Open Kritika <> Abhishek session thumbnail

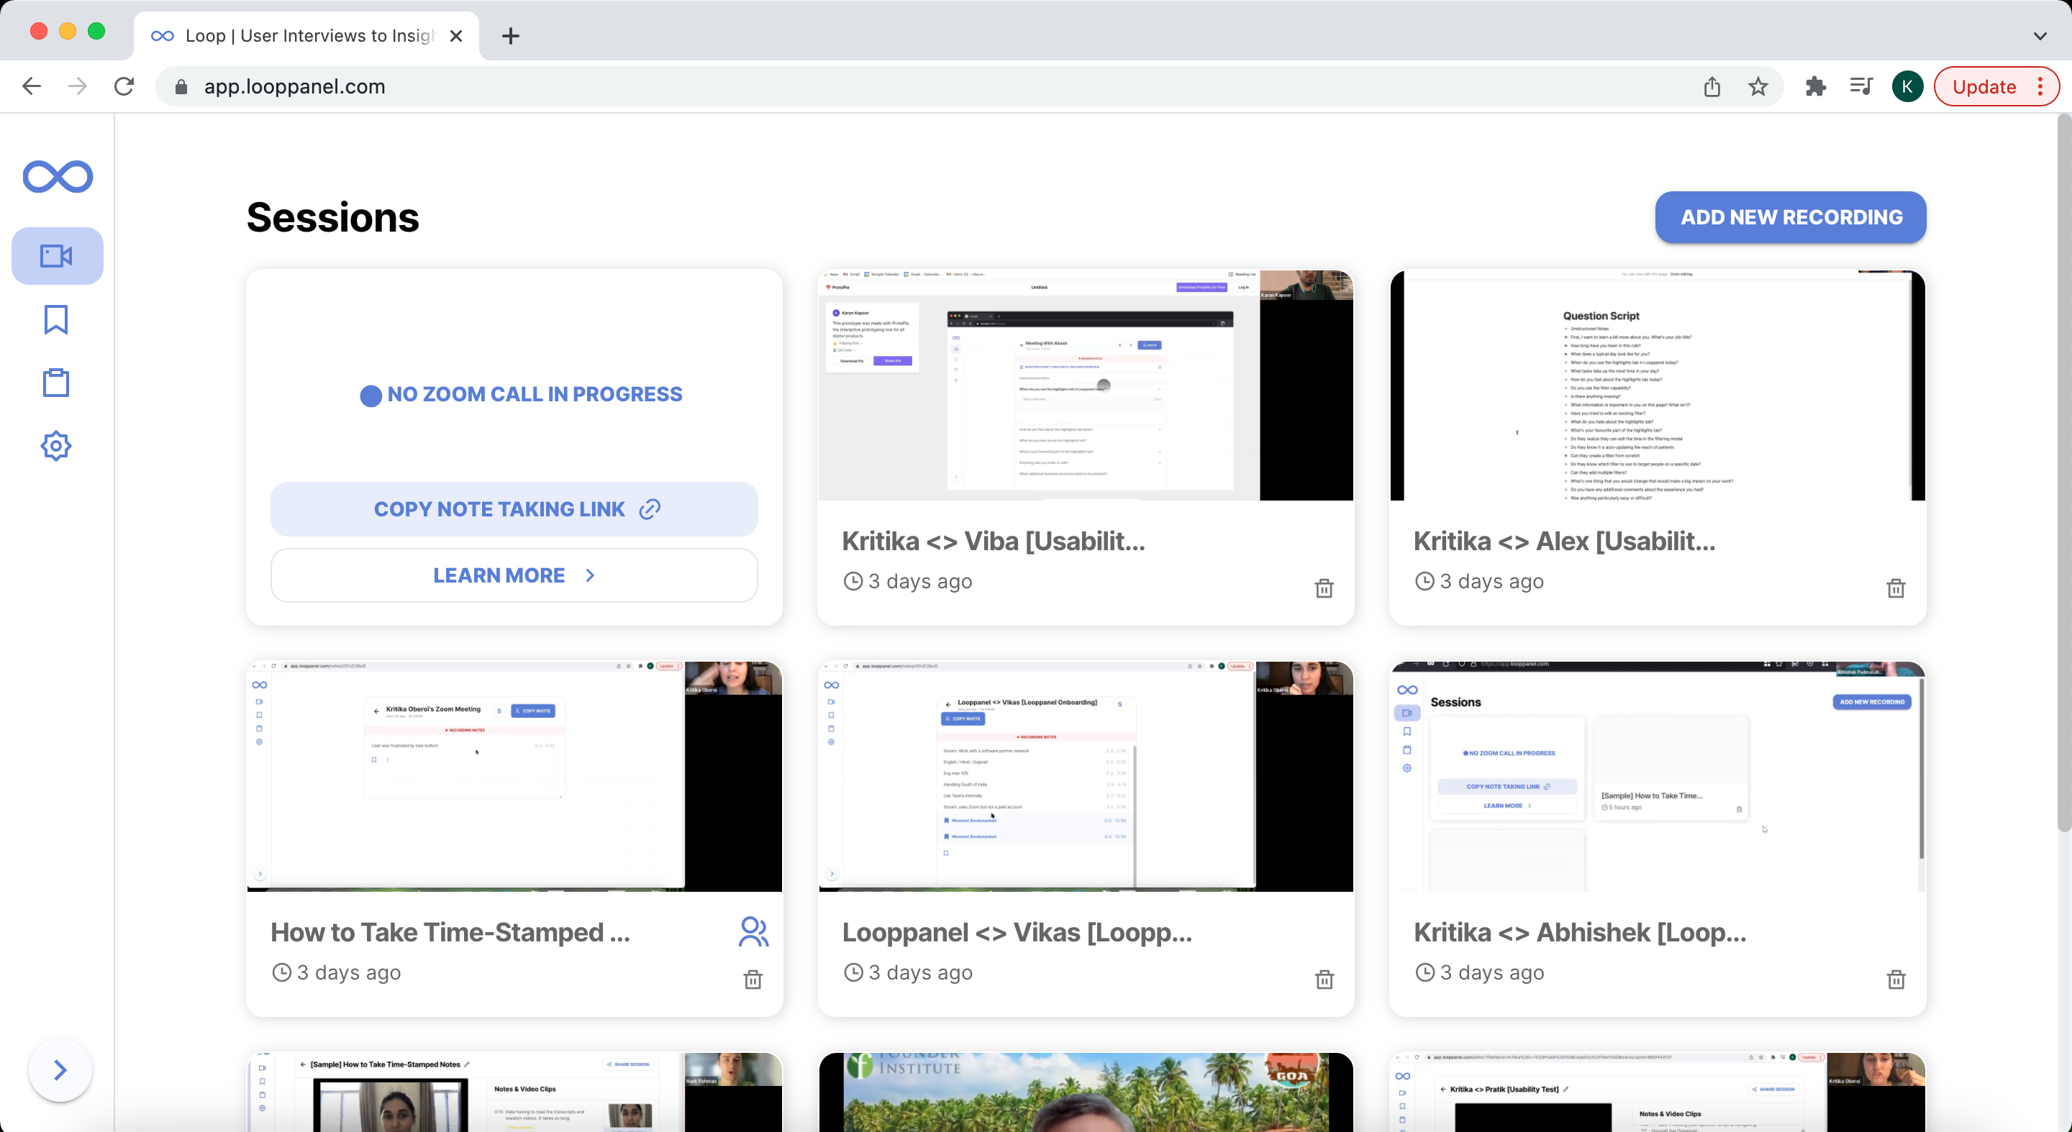(1657, 777)
